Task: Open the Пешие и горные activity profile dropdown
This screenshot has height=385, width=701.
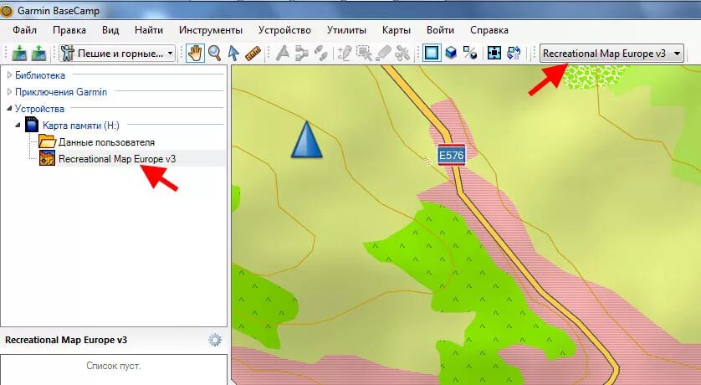Action: click(x=117, y=54)
